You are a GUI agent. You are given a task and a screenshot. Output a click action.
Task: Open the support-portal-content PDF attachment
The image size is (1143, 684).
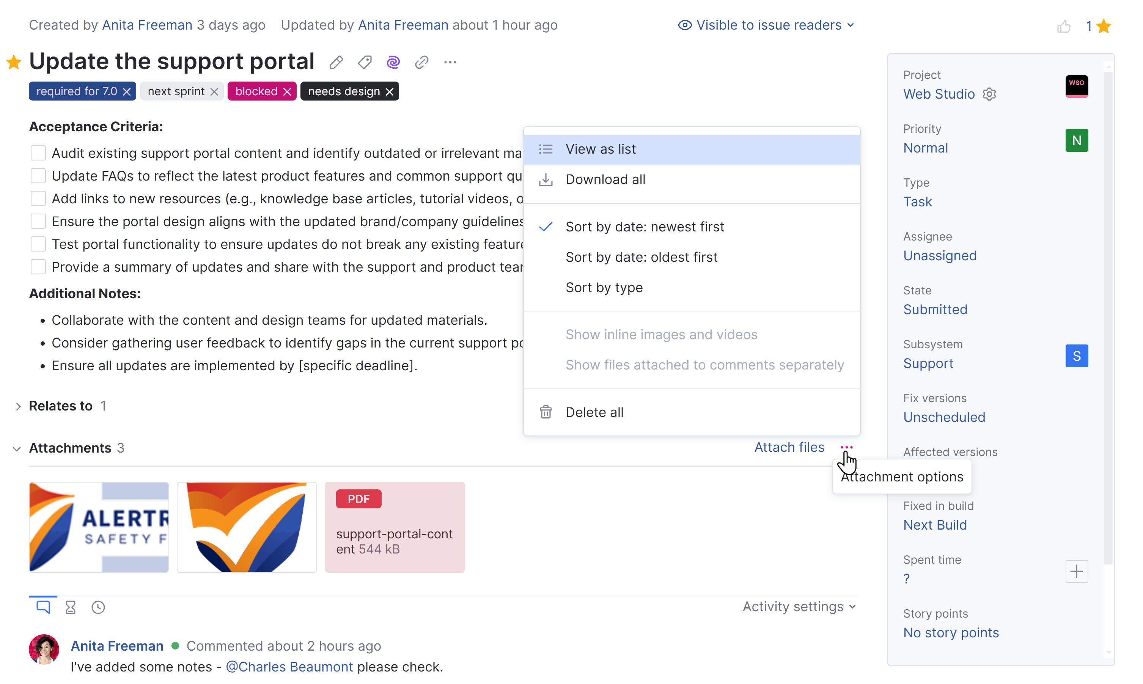[395, 527]
